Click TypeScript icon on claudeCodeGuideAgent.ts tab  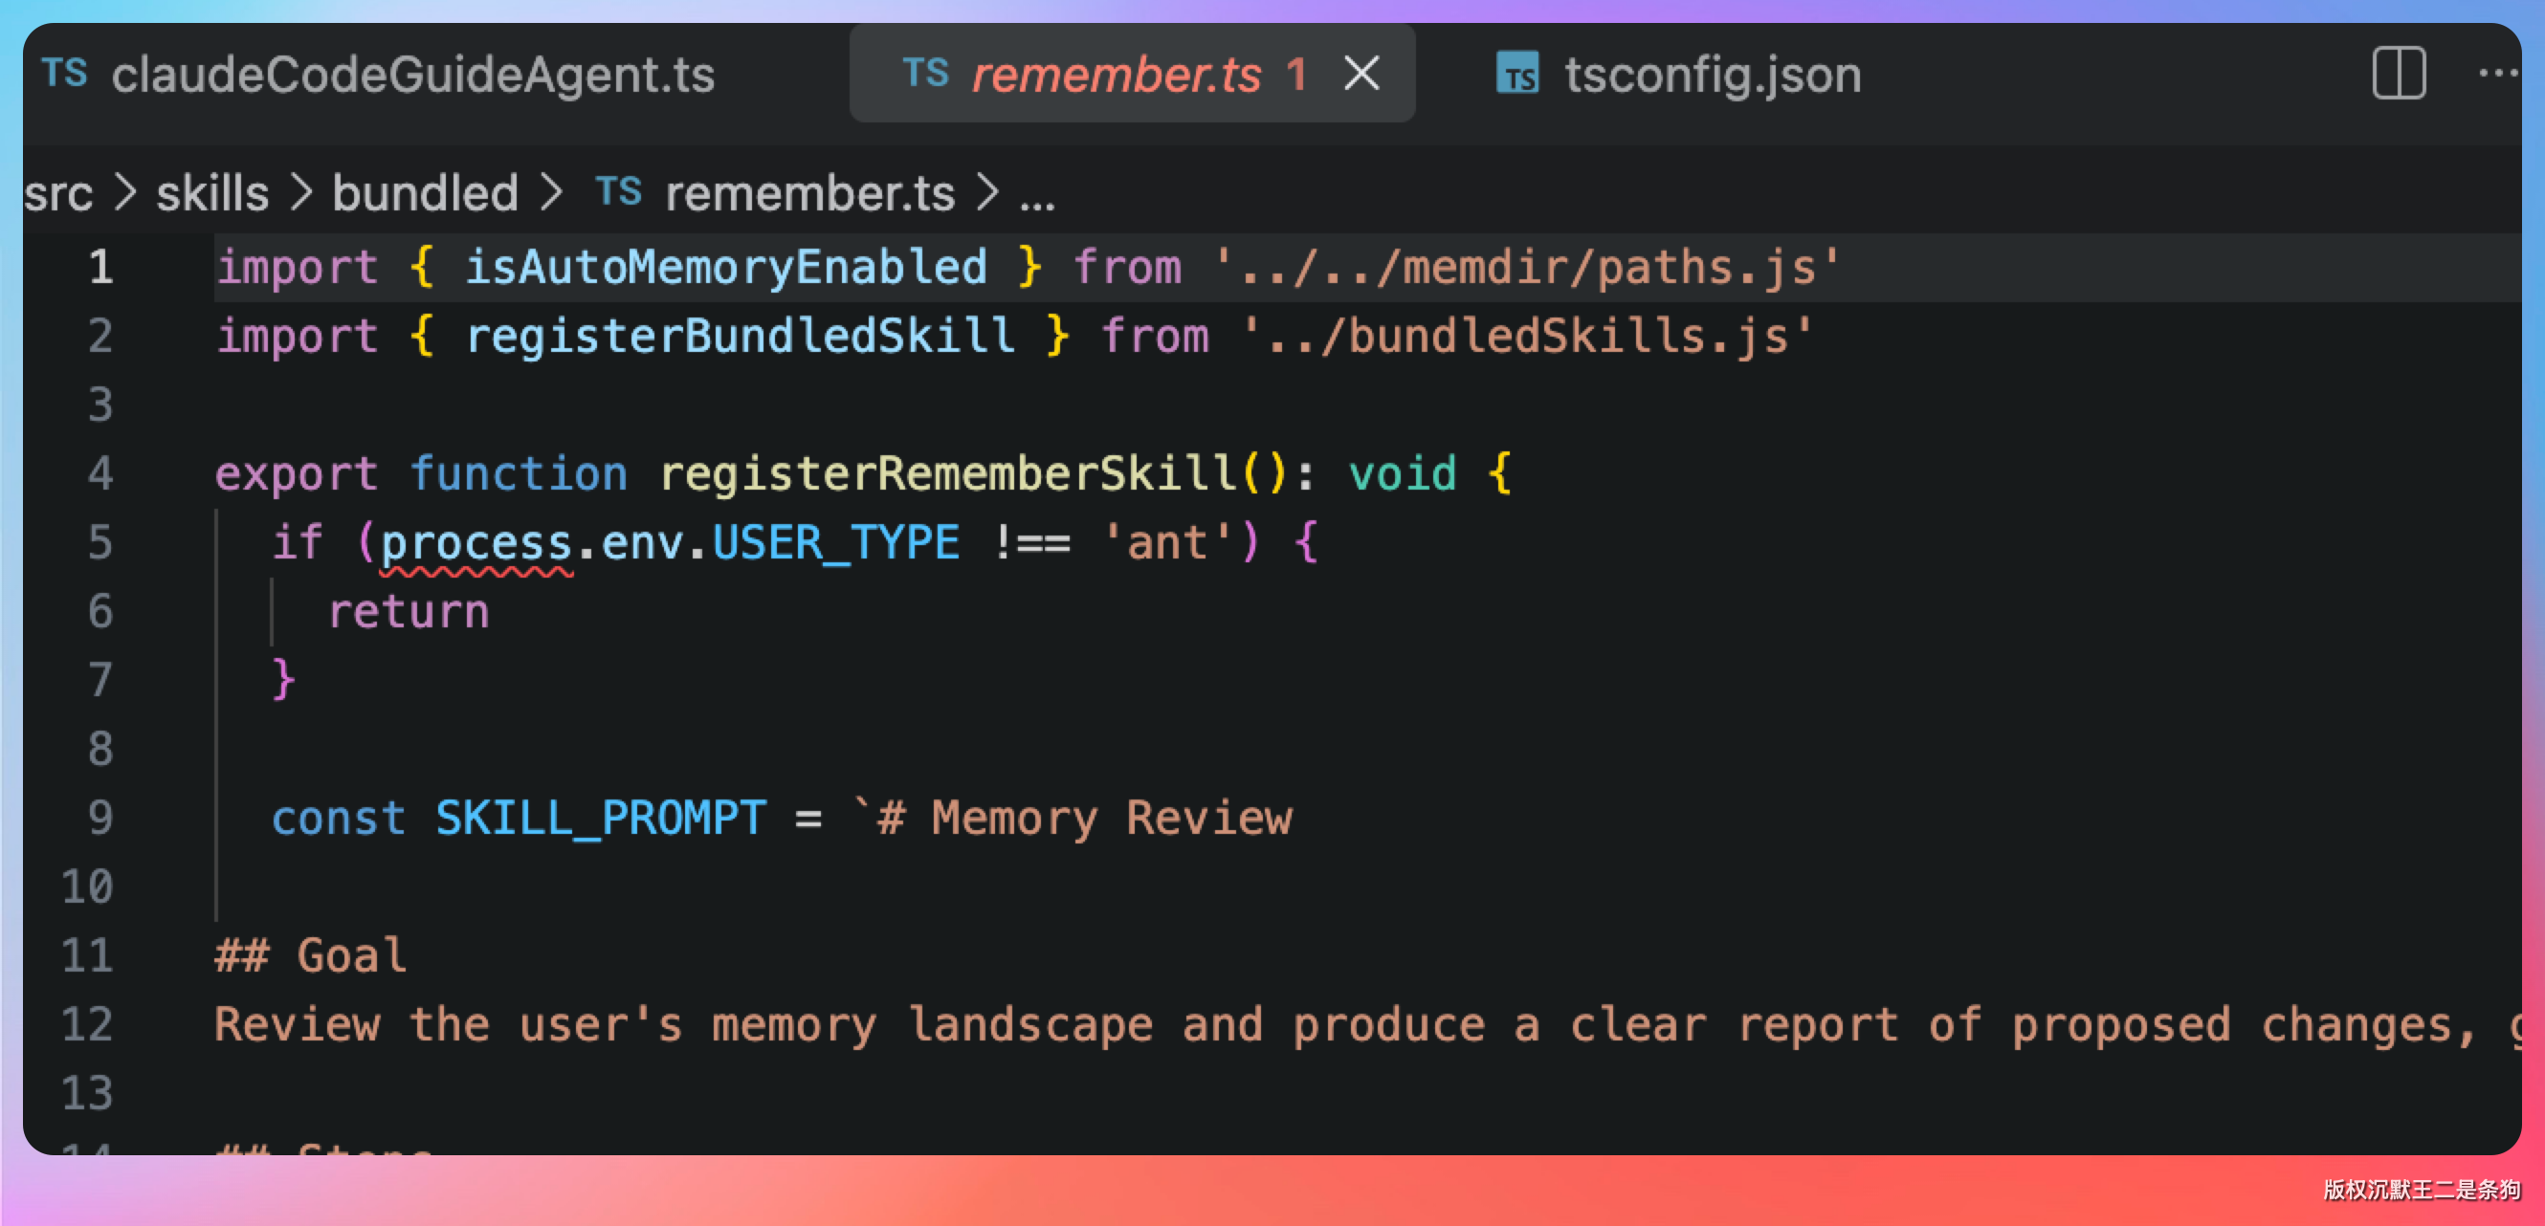coord(64,73)
